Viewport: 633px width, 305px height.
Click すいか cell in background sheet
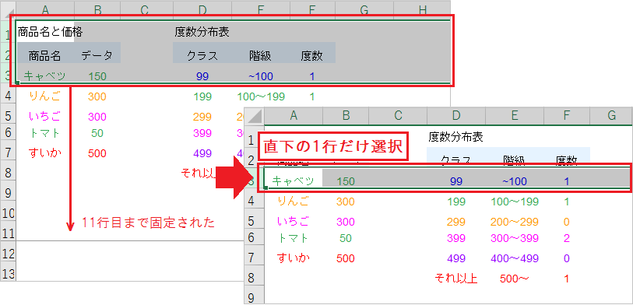tap(44, 153)
